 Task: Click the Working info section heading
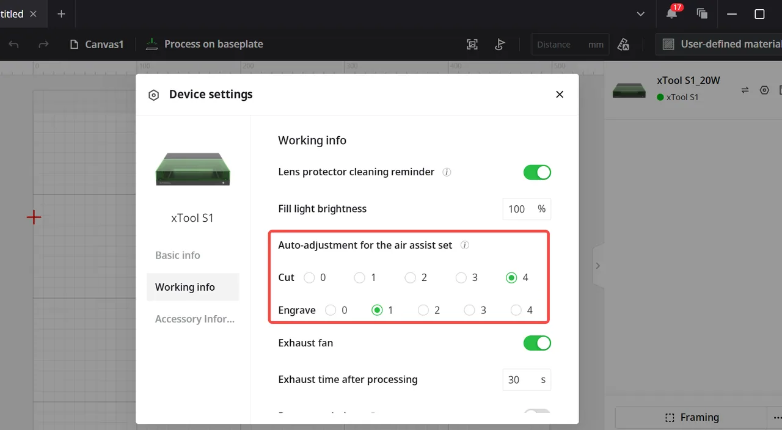point(312,140)
